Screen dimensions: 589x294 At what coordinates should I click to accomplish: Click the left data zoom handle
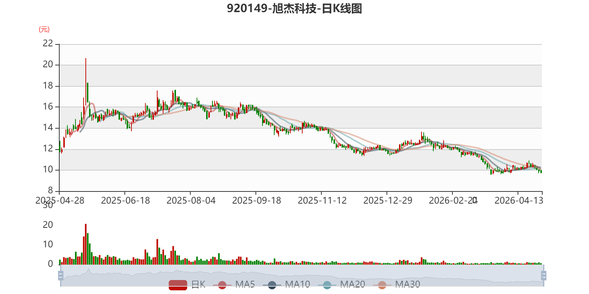tap(61, 275)
